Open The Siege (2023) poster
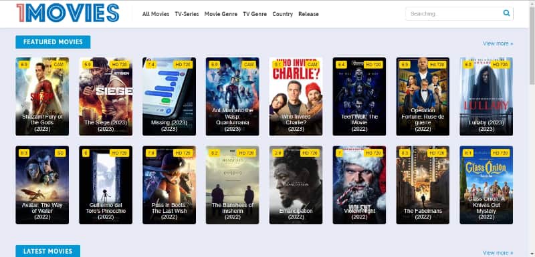 pyautogui.click(x=106, y=96)
